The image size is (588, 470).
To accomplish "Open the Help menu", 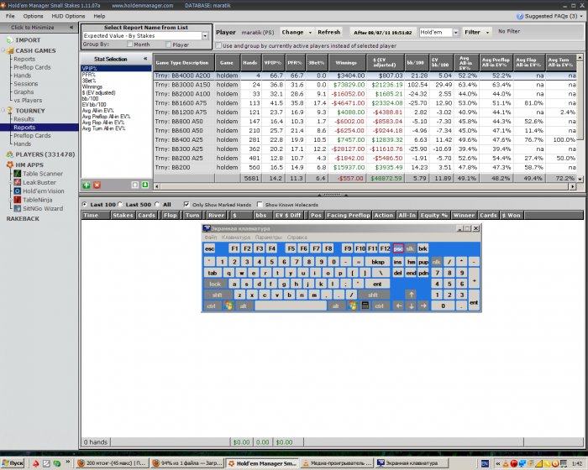I will pyautogui.click(x=99, y=16).
